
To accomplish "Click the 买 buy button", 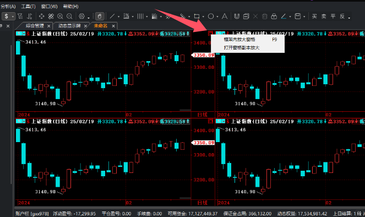I will pyautogui.click(x=314, y=17).
